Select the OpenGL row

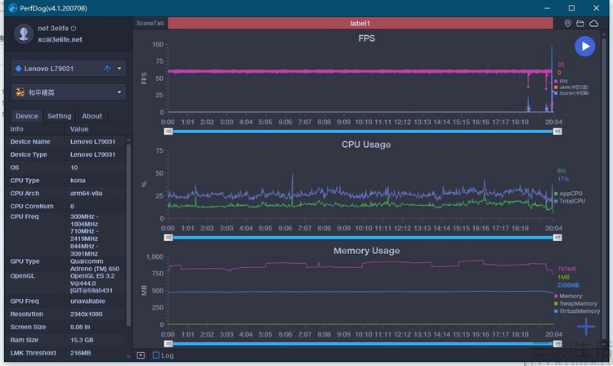point(65,283)
